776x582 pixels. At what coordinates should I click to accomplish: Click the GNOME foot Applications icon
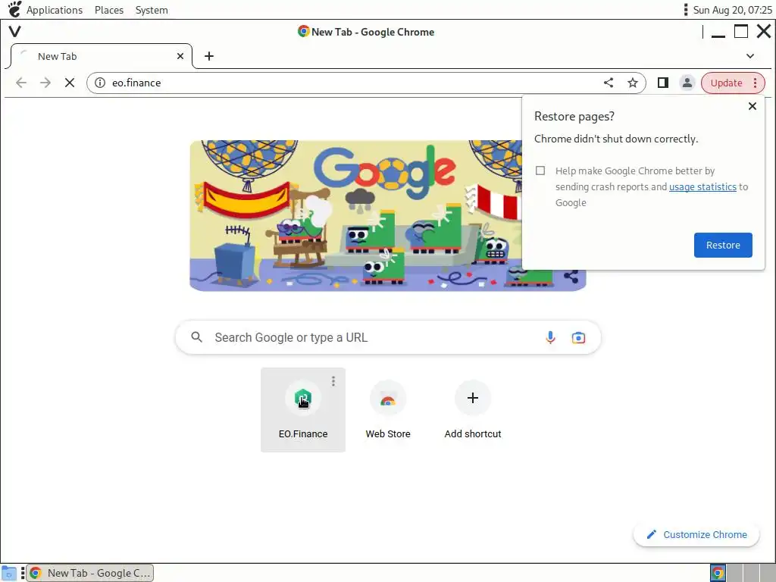pyautogui.click(x=14, y=9)
